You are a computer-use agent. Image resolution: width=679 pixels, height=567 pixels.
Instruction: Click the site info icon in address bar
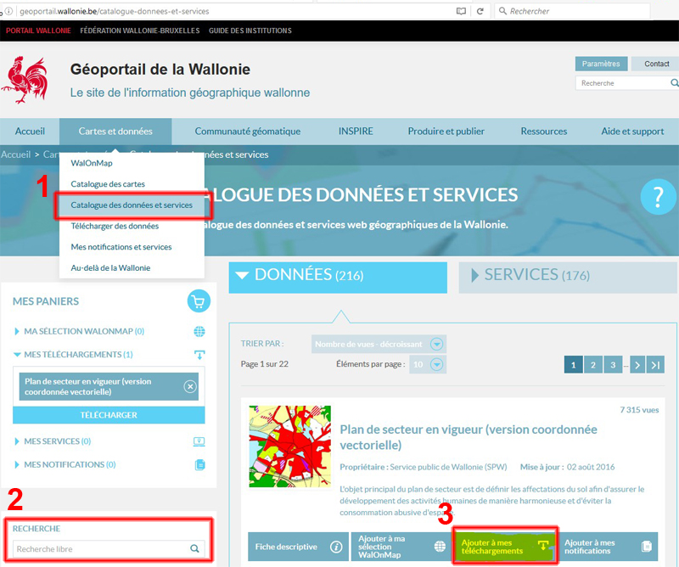tap(8, 11)
